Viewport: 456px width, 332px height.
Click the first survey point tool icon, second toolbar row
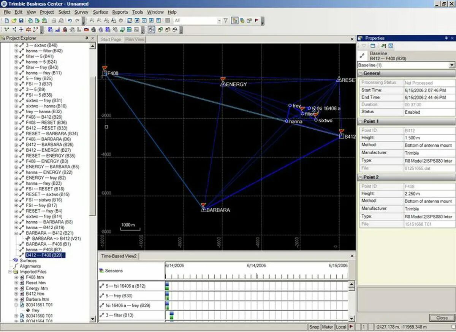tap(6, 29)
